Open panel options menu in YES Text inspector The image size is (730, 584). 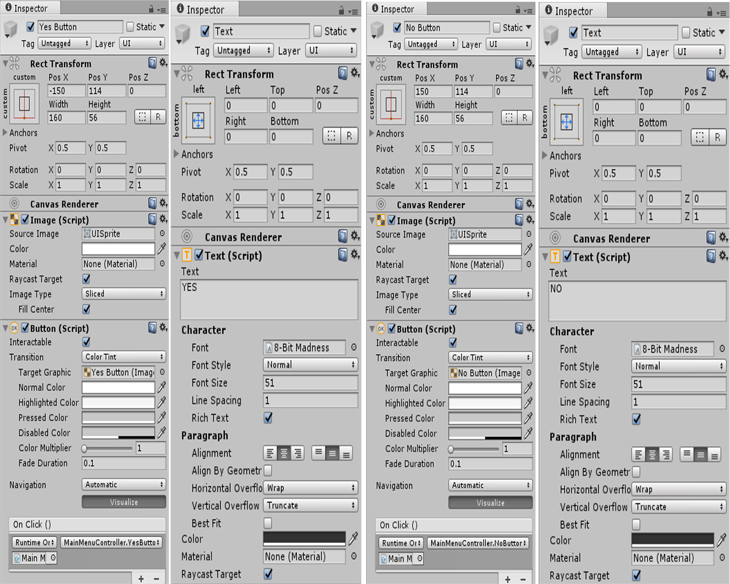tap(353, 12)
